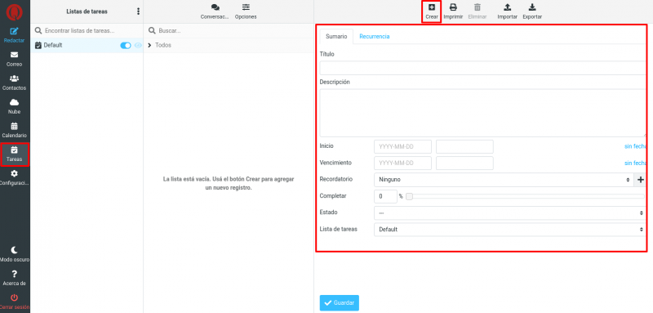Click the Buscar search field

coord(229,31)
